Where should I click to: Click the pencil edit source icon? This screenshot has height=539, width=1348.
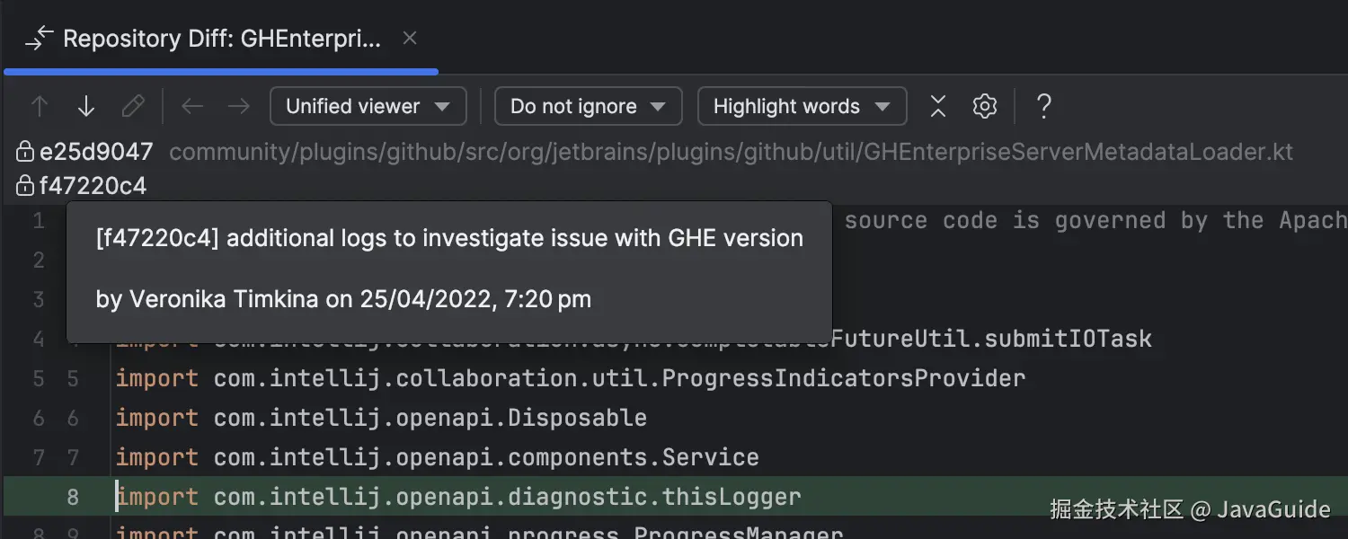(x=133, y=107)
